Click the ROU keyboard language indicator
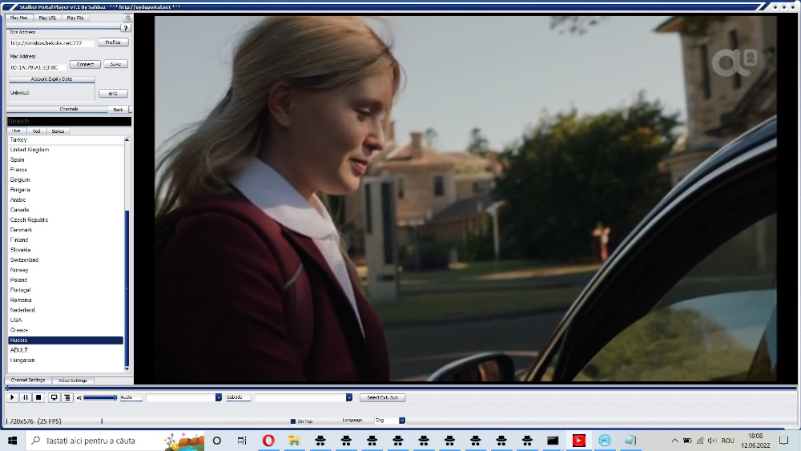 click(728, 441)
